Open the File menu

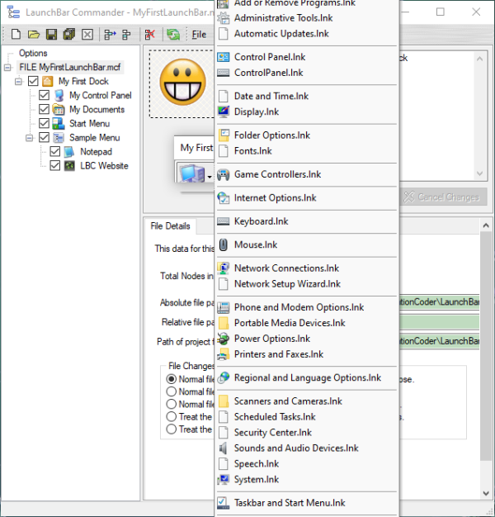199,35
